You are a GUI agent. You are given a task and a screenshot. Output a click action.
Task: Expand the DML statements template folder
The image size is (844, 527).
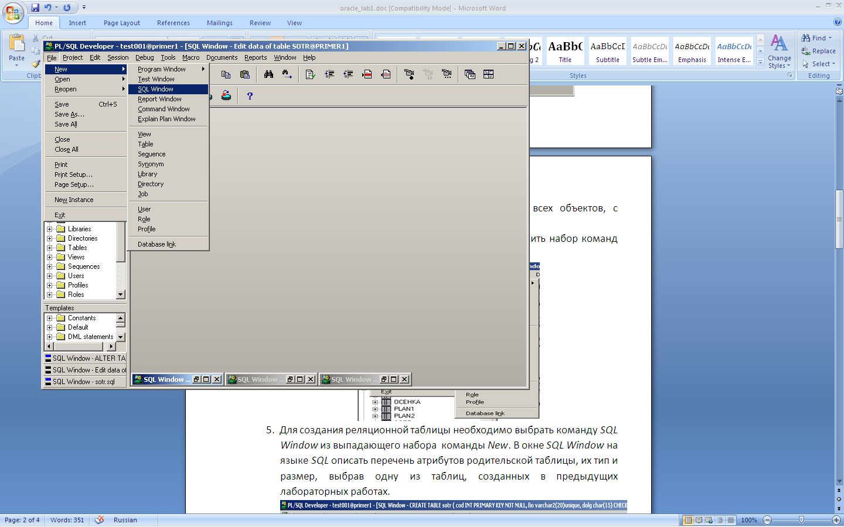50,337
